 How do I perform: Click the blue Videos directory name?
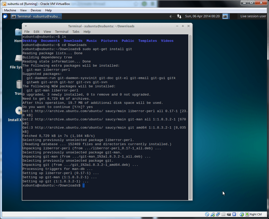click(167, 41)
